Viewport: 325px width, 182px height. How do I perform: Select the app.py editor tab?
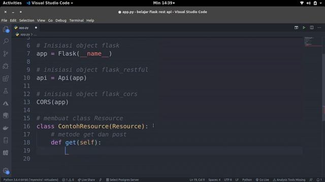click(x=25, y=28)
